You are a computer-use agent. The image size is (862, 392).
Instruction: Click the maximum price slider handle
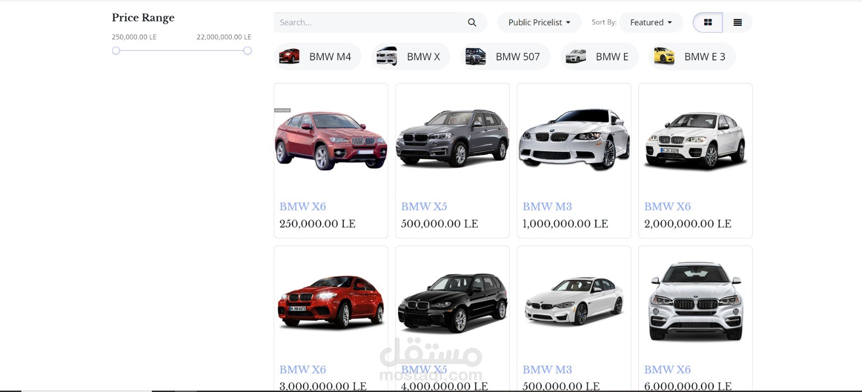(x=247, y=51)
